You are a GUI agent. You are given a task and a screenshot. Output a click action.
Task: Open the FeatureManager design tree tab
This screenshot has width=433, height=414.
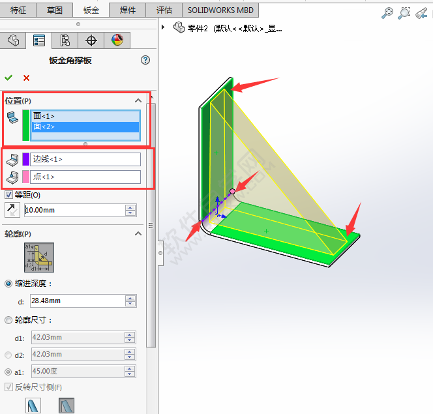pyautogui.click(x=13, y=40)
